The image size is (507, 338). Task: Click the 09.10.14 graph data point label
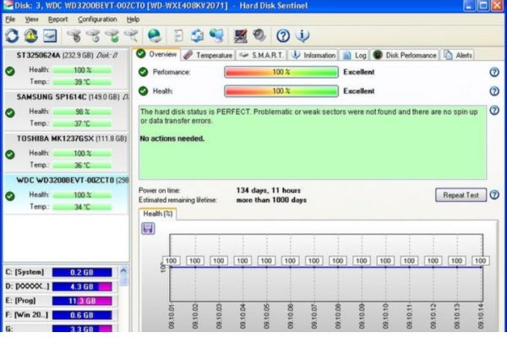tap(481, 261)
